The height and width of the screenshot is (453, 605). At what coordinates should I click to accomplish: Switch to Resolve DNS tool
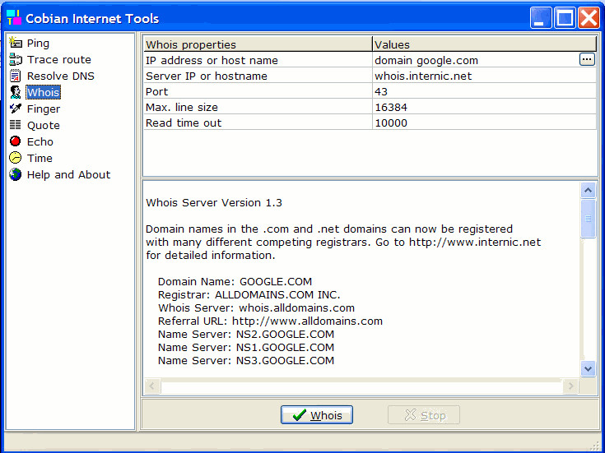[x=61, y=76]
